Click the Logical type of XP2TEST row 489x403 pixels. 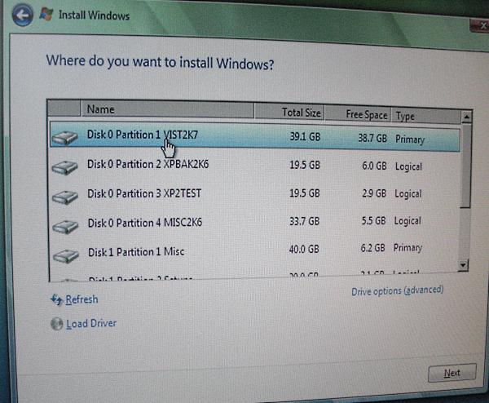(408, 194)
